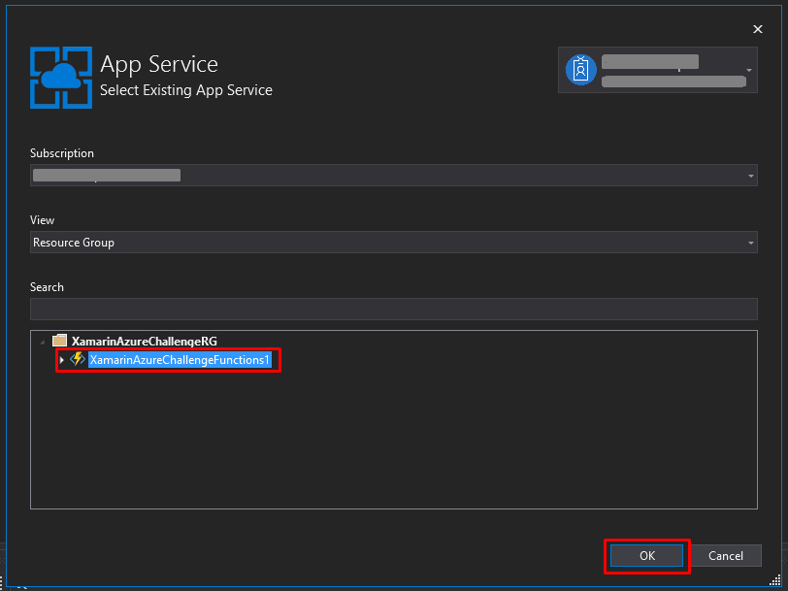Screen dimensions: 788x591
Task: Click the OK button
Action: tap(646, 556)
